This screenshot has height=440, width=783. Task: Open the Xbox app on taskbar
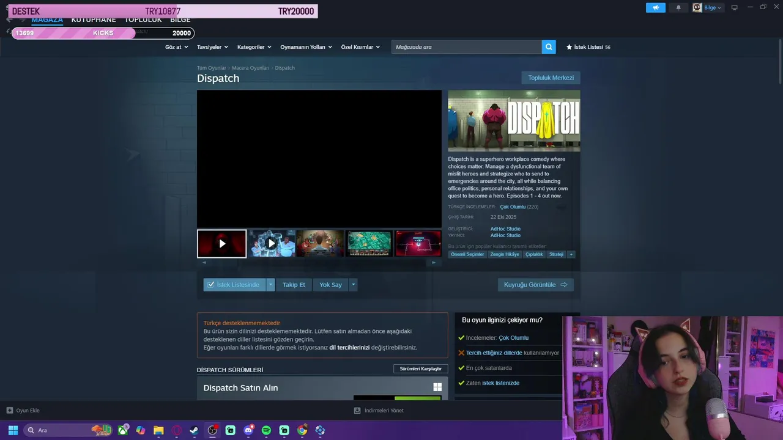[124, 430]
